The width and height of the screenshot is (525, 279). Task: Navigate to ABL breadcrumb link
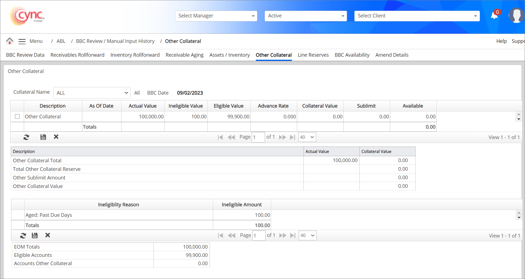61,41
